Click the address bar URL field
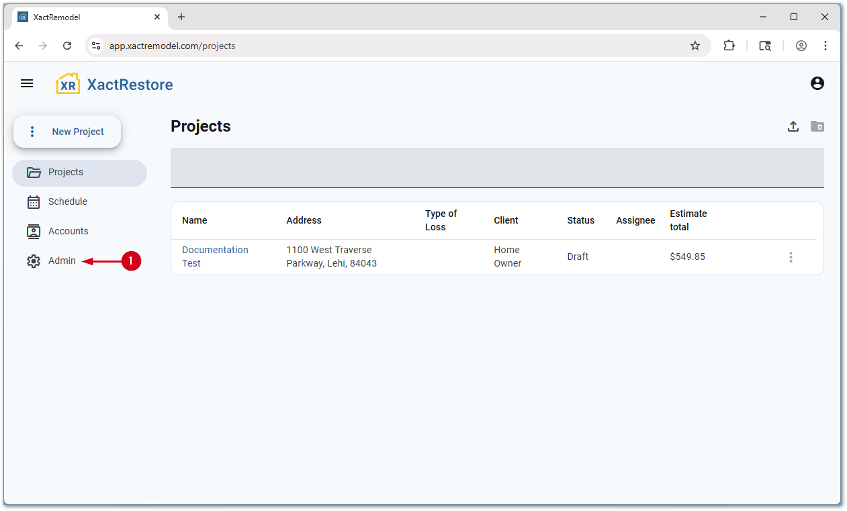The image size is (847, 511). [x=390, y=46]
